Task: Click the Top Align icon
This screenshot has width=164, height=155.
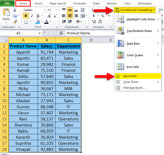Action: pos(64,10)
